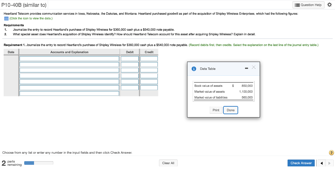
Task: Click second row Debit input field
Action: pos(130,64)
